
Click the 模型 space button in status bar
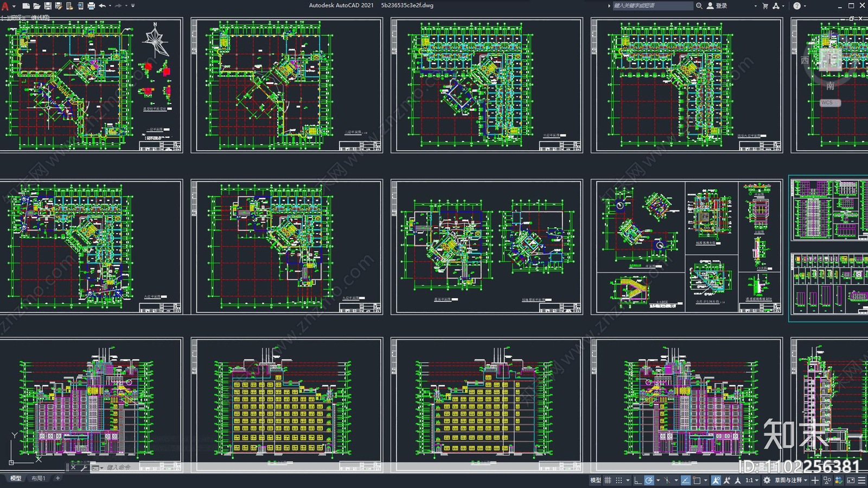[596, 480]
